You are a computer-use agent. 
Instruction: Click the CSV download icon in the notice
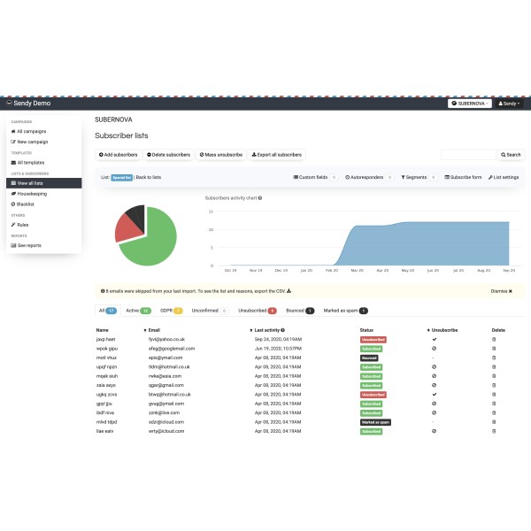coord(289,290)
